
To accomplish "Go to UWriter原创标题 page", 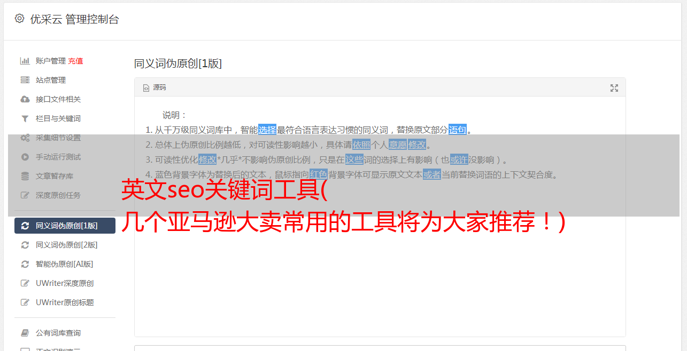I will coord(65,302).
